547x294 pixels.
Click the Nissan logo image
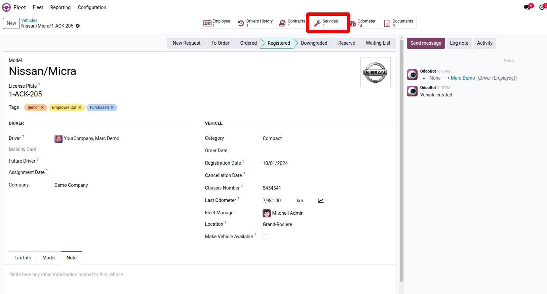coord(376,72)
